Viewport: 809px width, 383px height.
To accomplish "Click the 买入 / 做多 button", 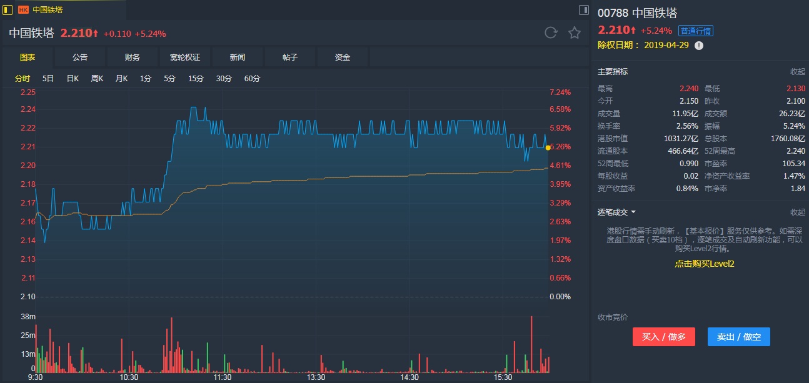I will [x=664, y=337].
